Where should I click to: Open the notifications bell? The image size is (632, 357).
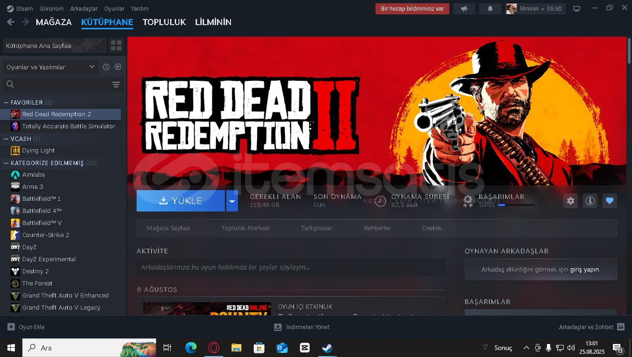(x=490, y=8)
